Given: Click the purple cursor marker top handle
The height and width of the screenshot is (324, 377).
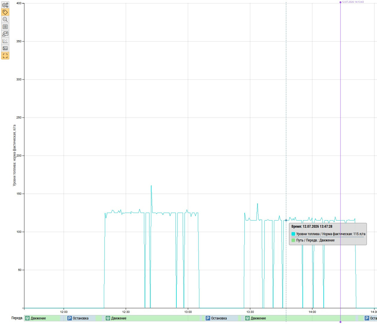Looking at the screenshot, I should pos(340,2).
